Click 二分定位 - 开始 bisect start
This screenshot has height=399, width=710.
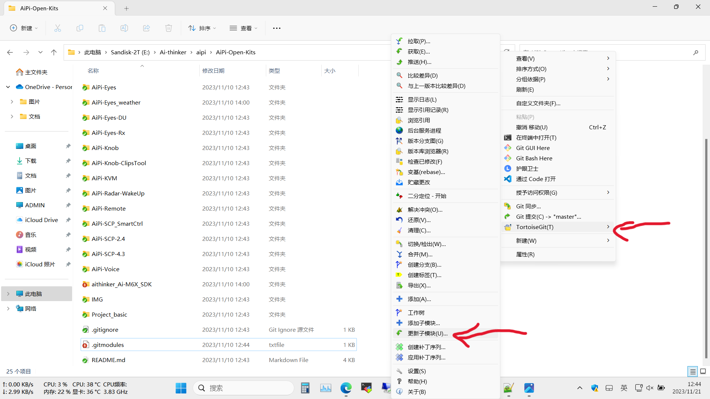point(446,196)
